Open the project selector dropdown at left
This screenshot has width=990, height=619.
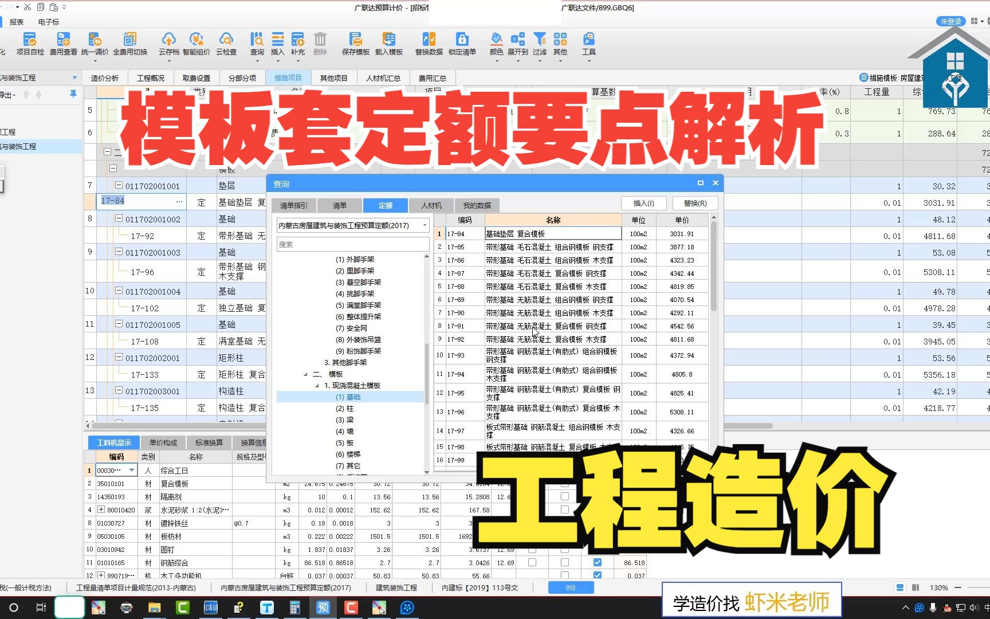point(74,77)
